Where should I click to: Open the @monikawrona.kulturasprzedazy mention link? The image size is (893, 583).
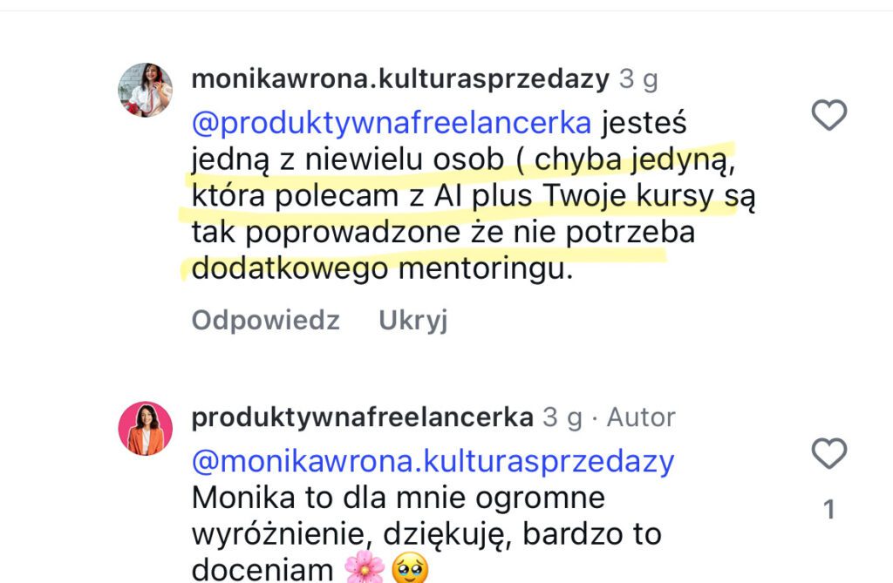[433, 462]
